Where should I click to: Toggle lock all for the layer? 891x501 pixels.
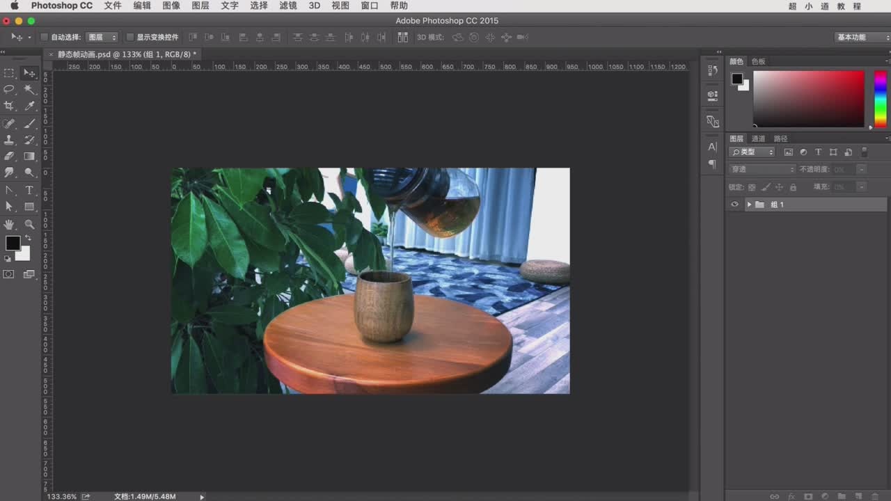(x=793, y=187)
